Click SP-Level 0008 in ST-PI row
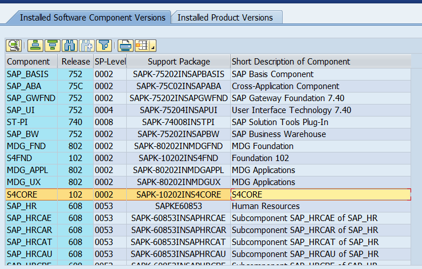 point(110,122)
